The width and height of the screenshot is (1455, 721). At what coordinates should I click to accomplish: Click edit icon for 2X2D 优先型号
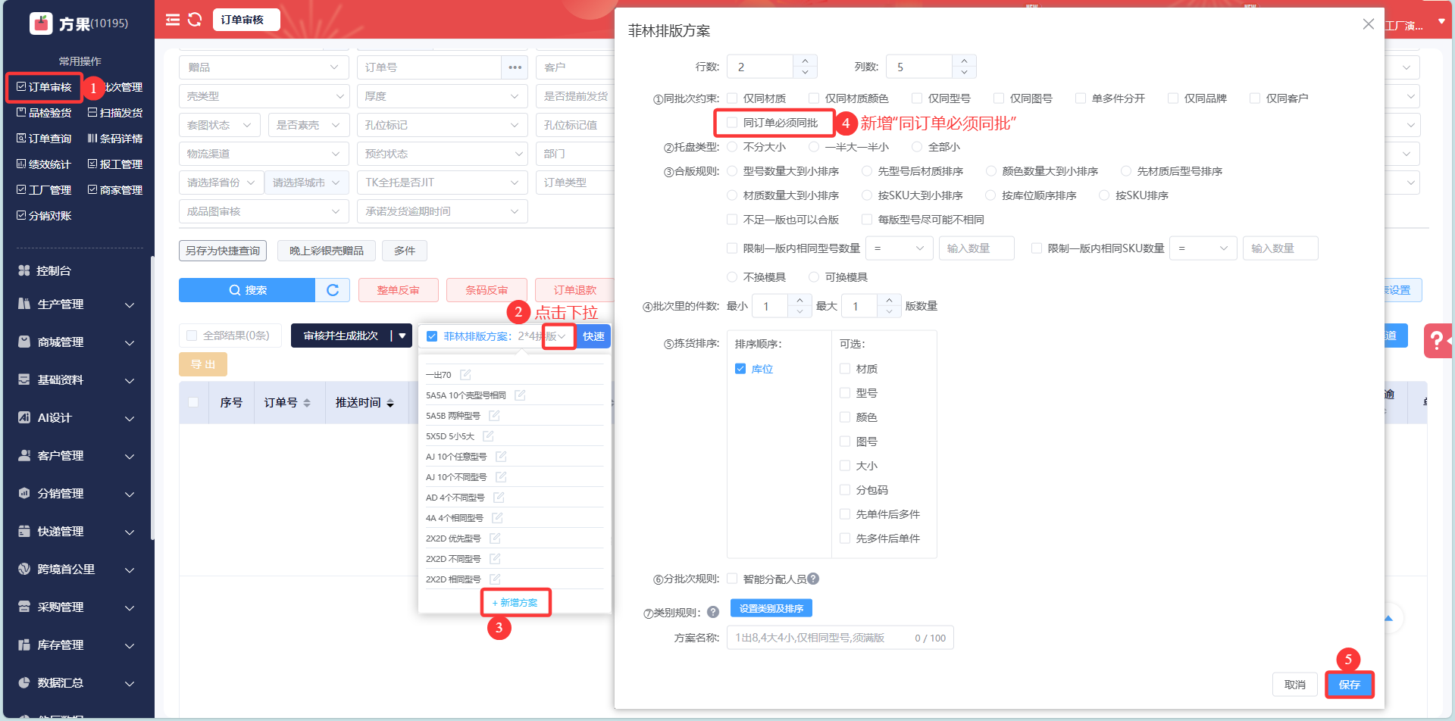click(x=495, y=538)
